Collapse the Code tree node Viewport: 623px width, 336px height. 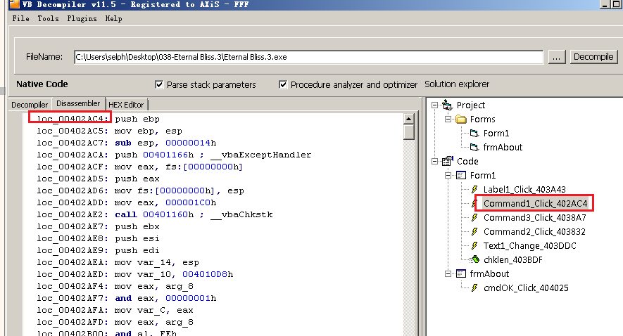[436, 162]
